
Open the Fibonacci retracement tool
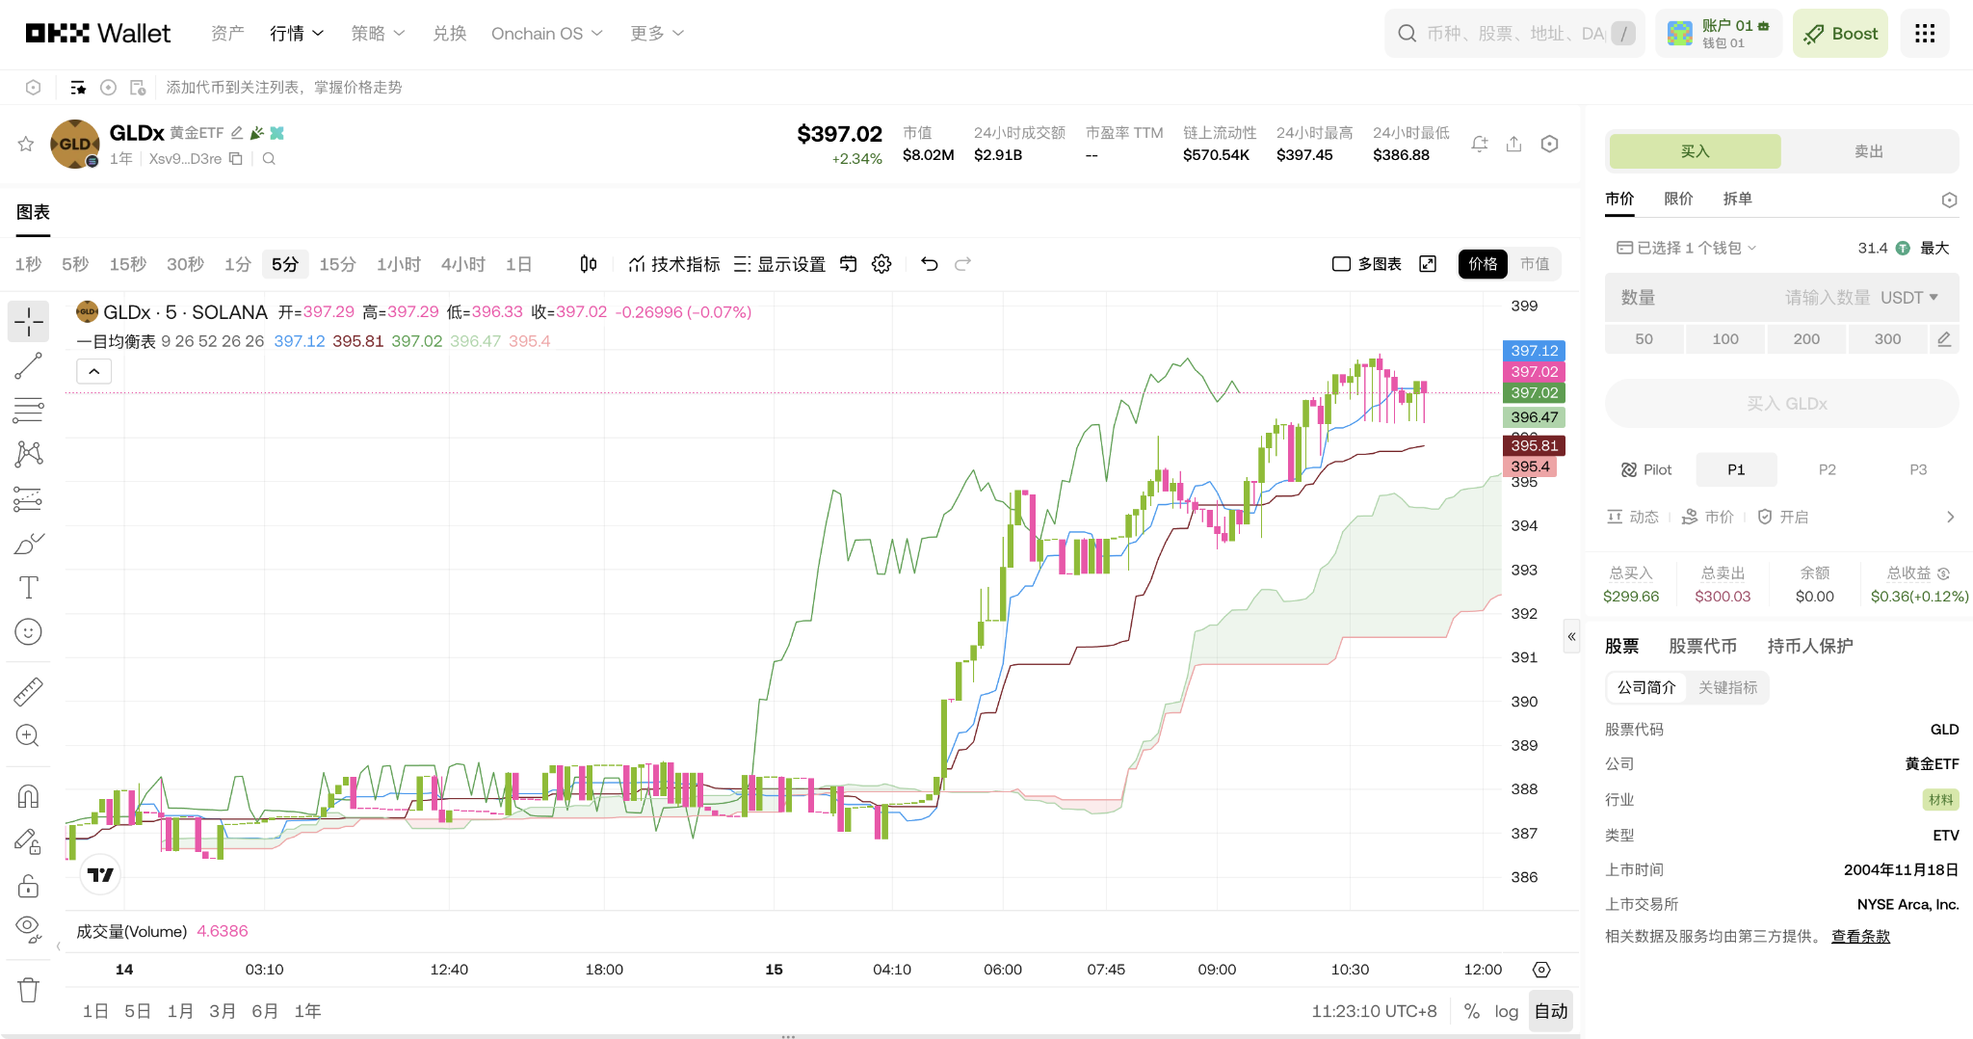coord(29,410)
